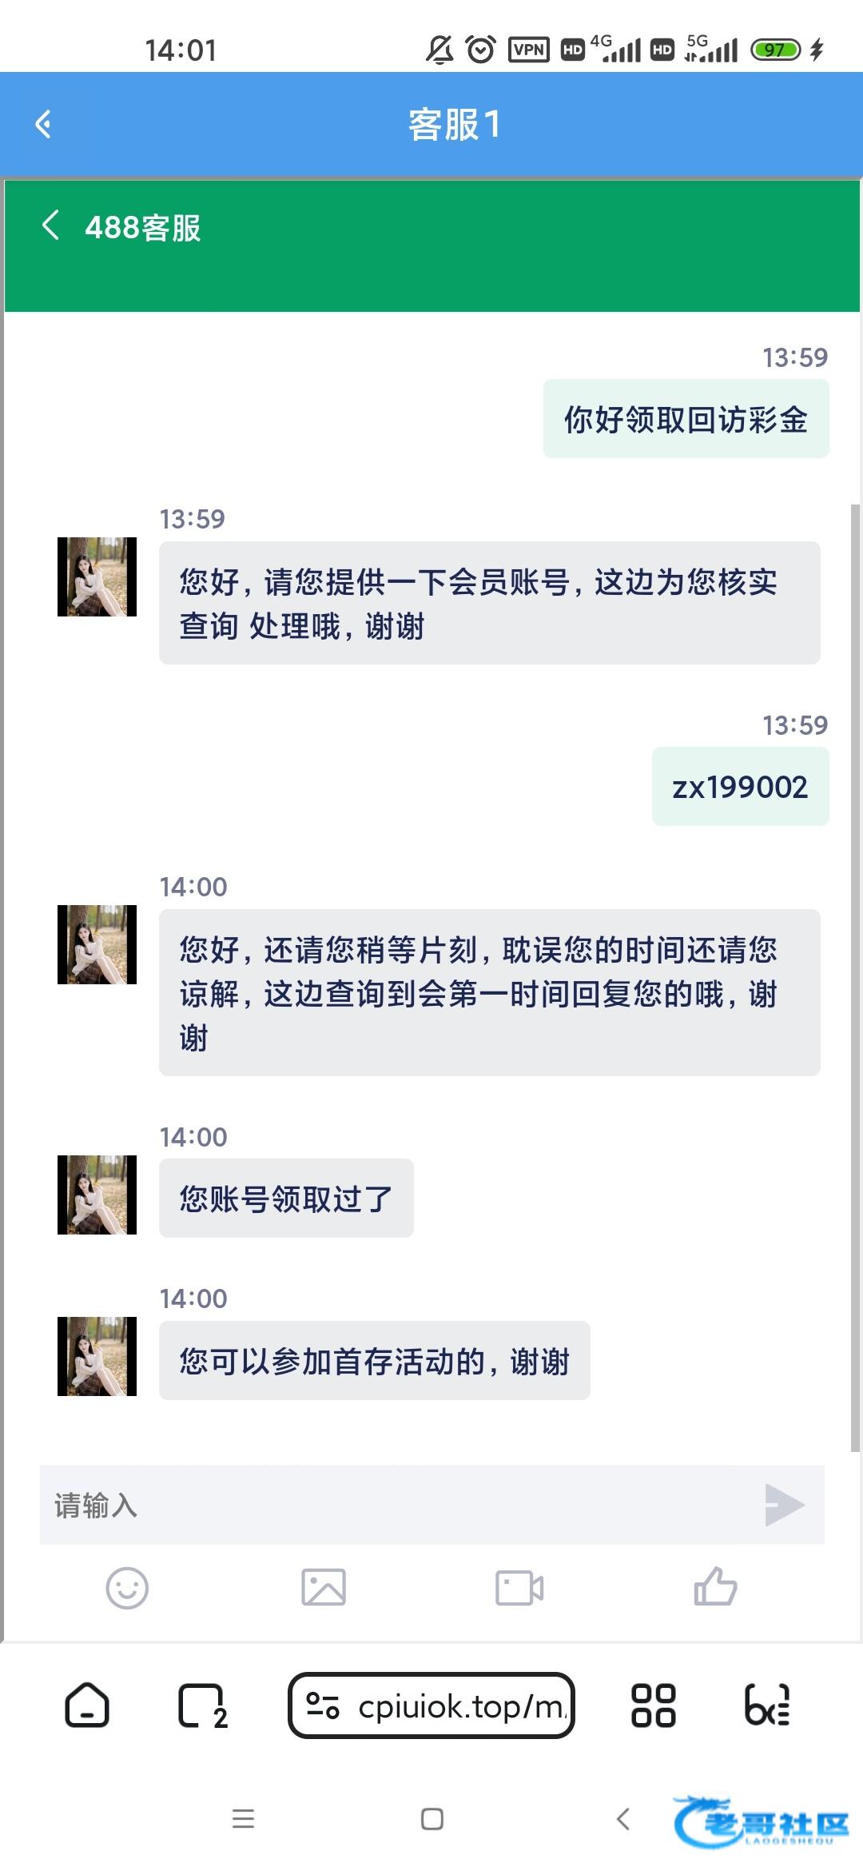Open the emoji picker
Viewport: 863px width, 1871px height.
click(127, 1587)
